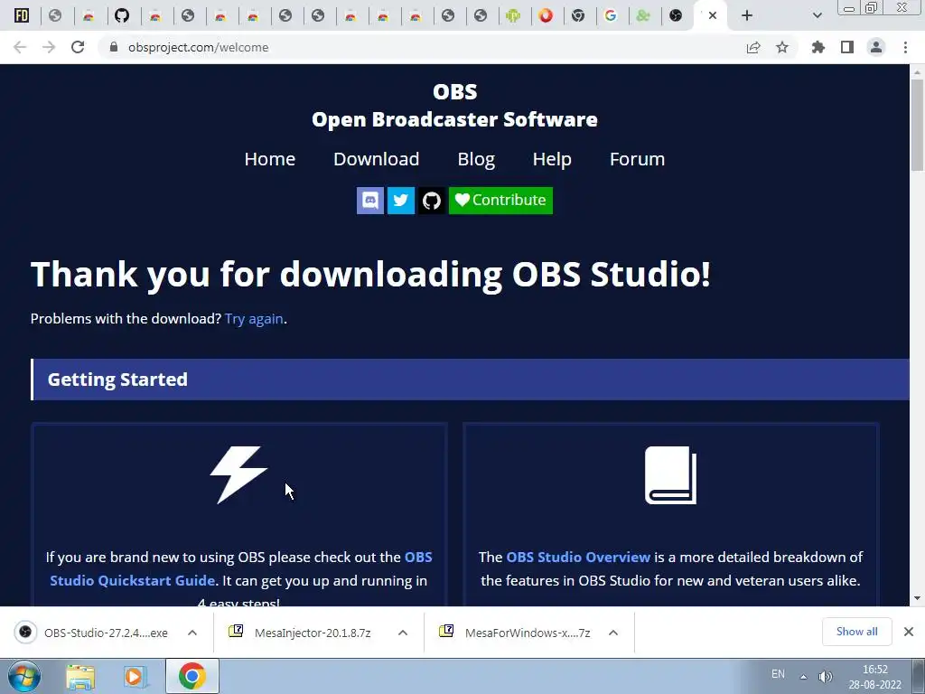Switch to the GitHub tab
Viewport: 925px width, 694px height.
pyautogui.click(x=122, y=15)
